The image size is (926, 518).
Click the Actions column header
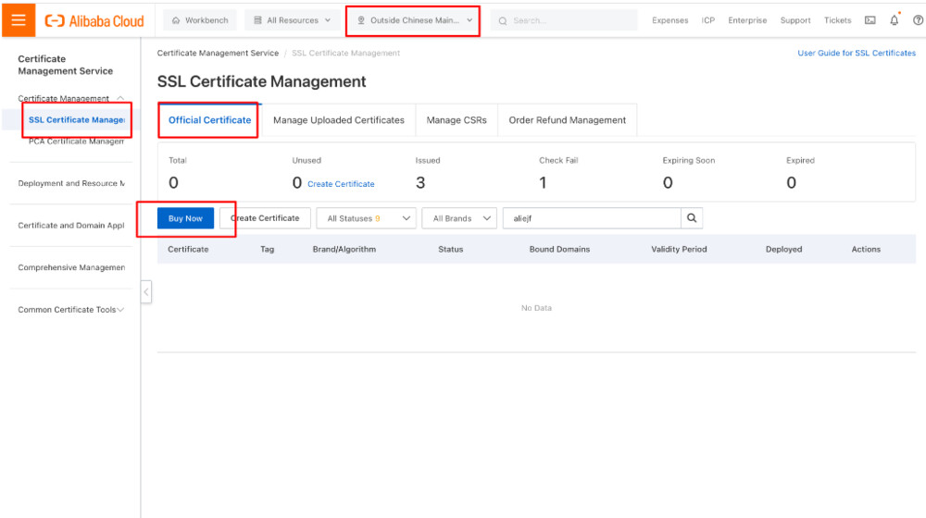pos(866,249)
